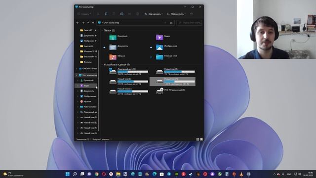Open the Просмотреть view dropdown
Image resolution: width=316 pixels, height=178 pixels.
[x=176, y=14]
